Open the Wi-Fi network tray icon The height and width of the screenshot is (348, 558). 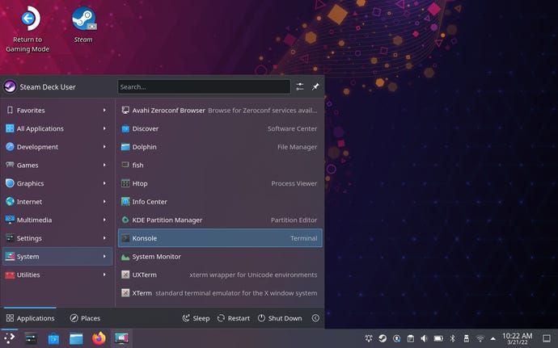tap(480, 338)
